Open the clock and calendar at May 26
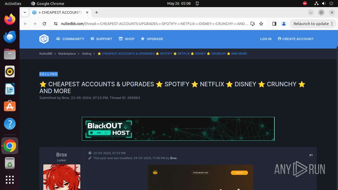The height and width of the screenshot is (190, 338). click(179, 3)
